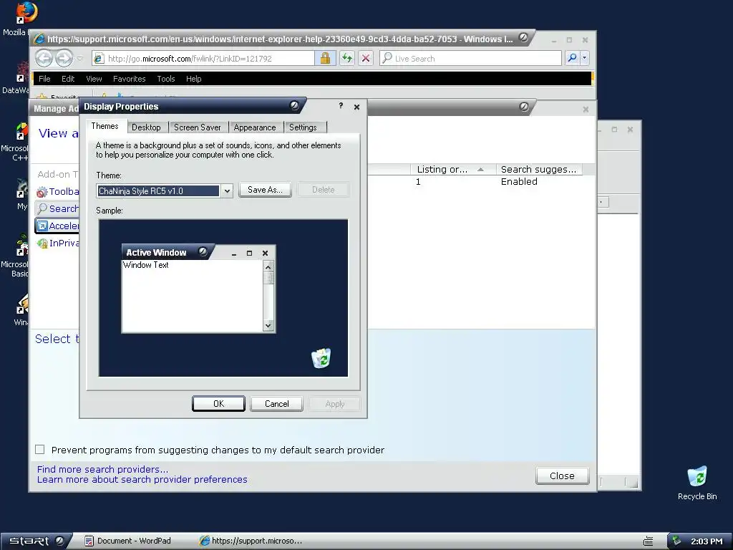The width and height of the screenshot is (733, 550).
Task: Open the File menu in IE
Action: 44,79
